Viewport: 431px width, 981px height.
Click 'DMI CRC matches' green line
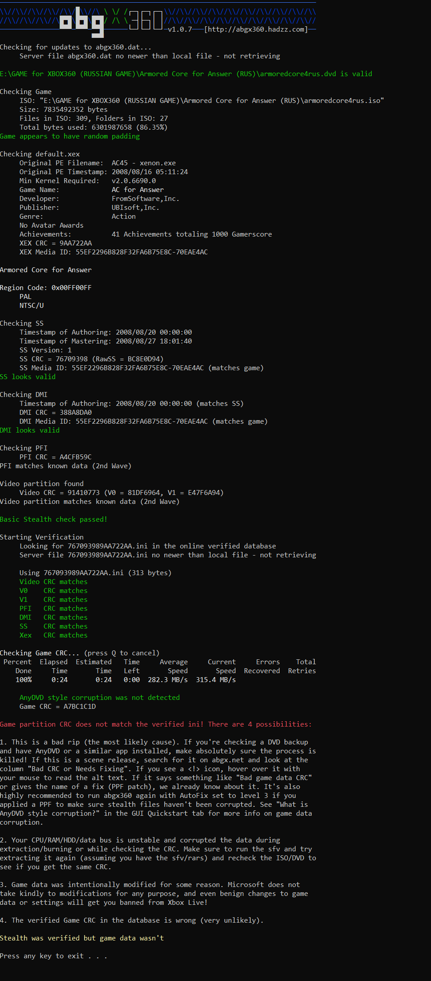pyautogui.click(x=53, y=617)
